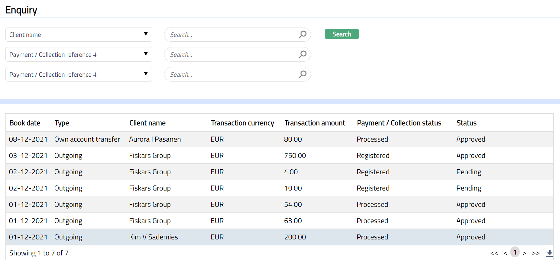560x266 pixels.
Task: Select page 1 in the pagination
Action: tap(515, 252)
